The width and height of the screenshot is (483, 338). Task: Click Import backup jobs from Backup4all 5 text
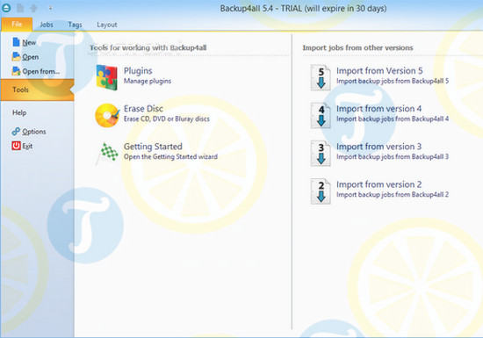pyautogui.click(x=393, y=81)
